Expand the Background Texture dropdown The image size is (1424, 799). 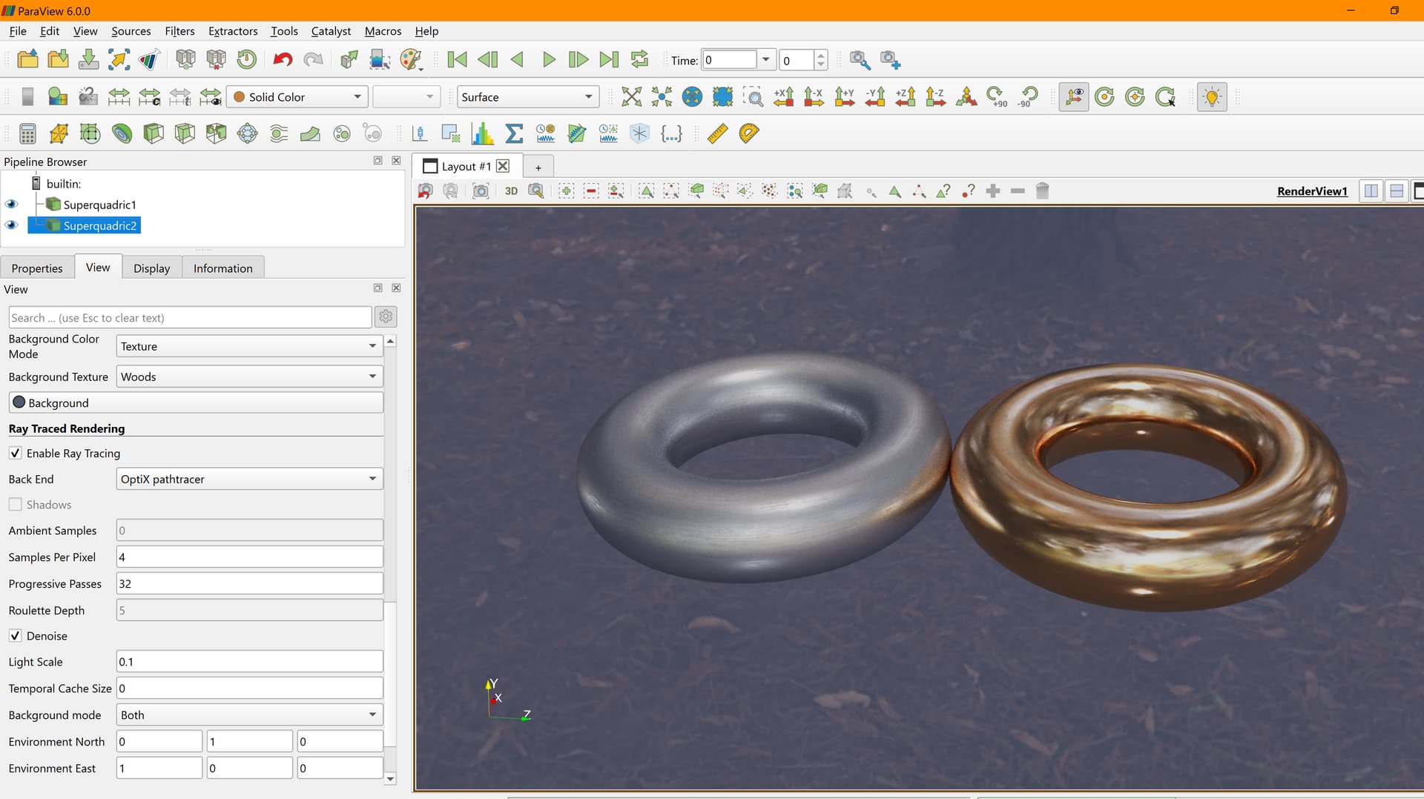pos(249,377)
